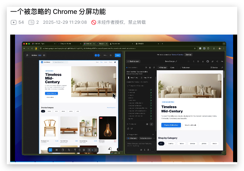Select the Pen tool in Figma toolbar
This screenshot has width=244, height=171.
click(69, 150)
